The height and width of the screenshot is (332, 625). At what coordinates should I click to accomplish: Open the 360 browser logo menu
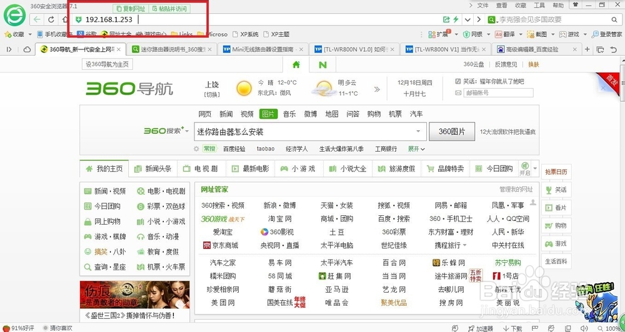coord(14,15)
